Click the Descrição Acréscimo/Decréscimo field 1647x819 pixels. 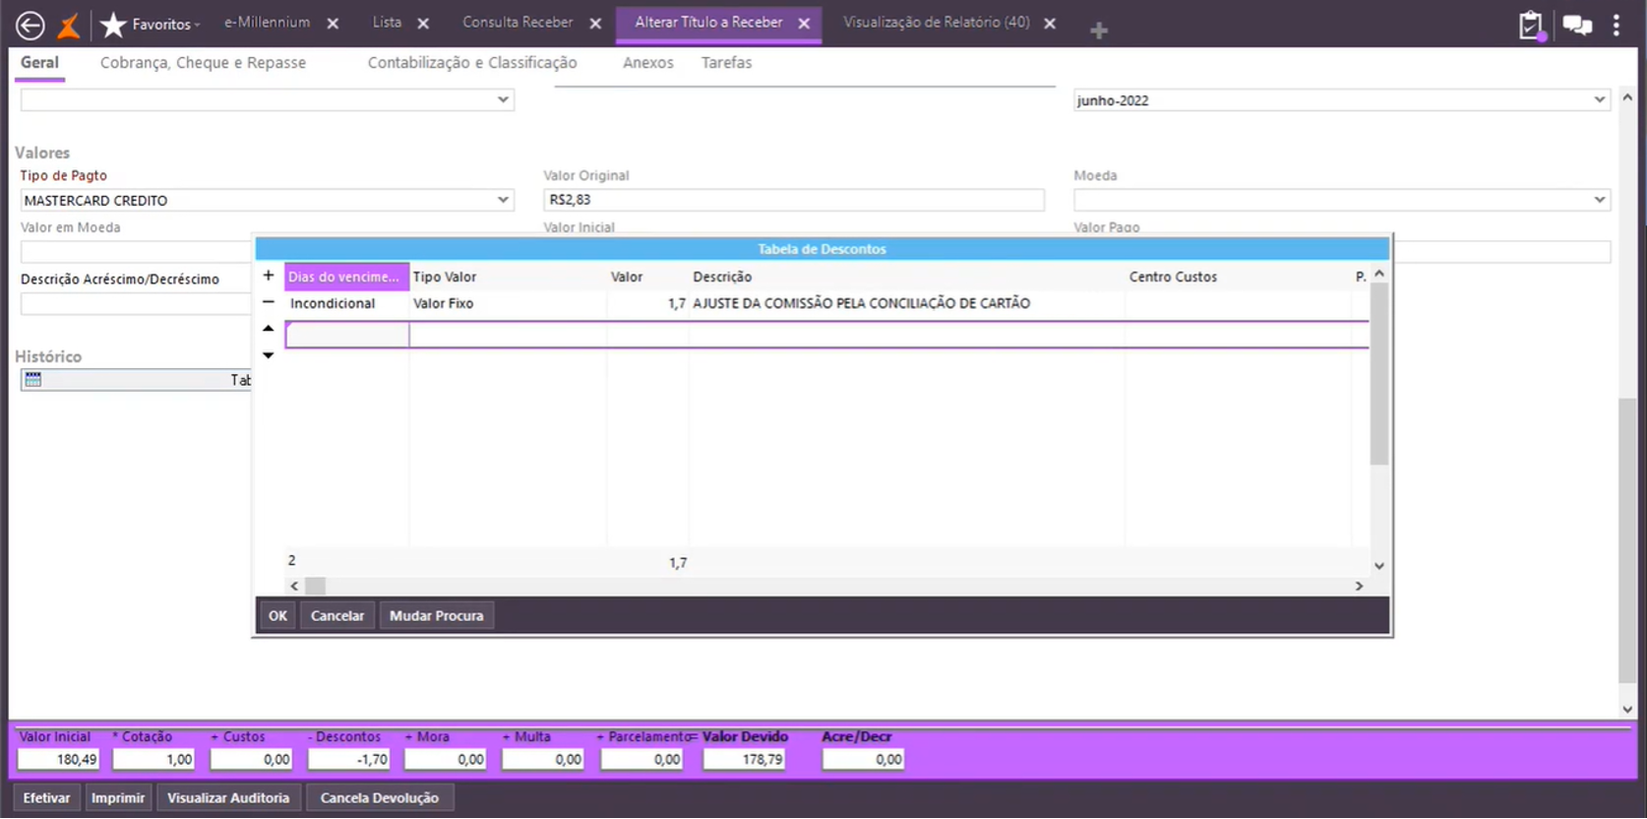pyautogui.click(x=136, y=304)
